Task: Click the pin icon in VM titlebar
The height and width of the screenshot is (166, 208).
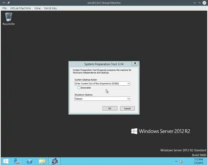Action: click(8, 3)
